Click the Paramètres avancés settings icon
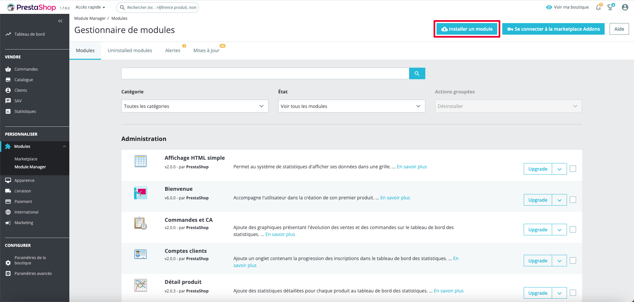Viewport: 634px width, 302px height. [8, 274]
